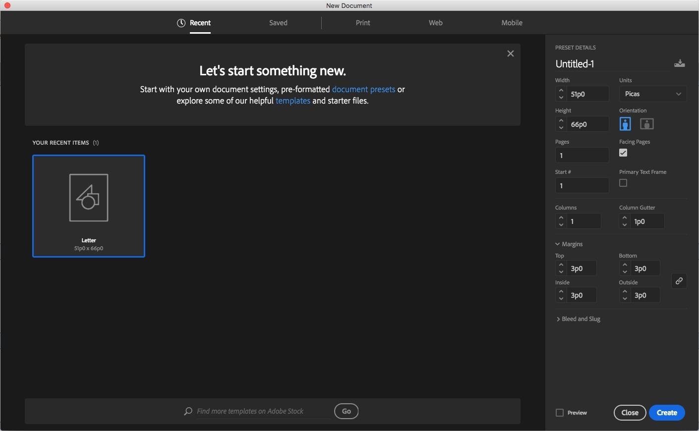Viewport: 699px width, 431px height.
Task: Follow the document presets link
Action: [x=363, y=89]
